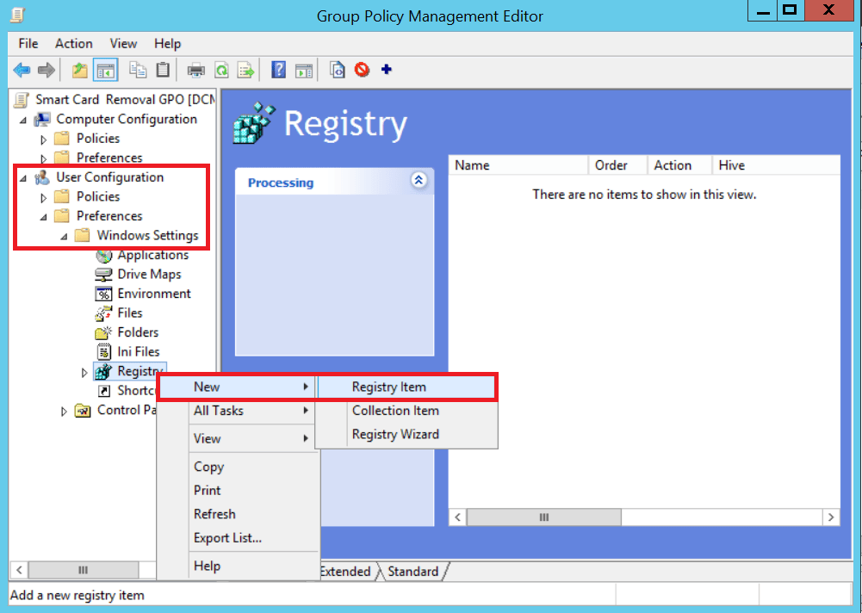The height and width of the screenshot is (613, 862).
Task: Open Help using the blue question mark icon
Action: pyautogui.click(x=277, y=69)
